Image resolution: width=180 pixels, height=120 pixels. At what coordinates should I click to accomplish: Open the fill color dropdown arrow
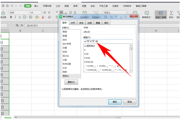coord(39,17)
